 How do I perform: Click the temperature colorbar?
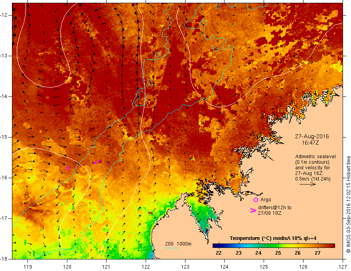pos(274,245)
